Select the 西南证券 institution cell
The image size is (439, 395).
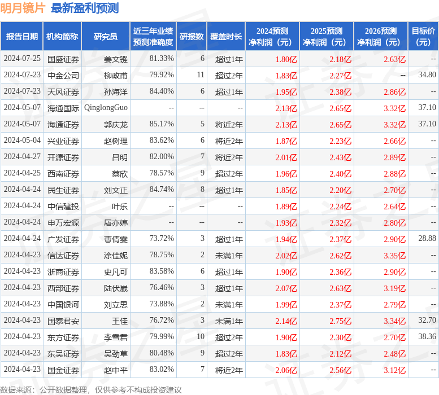(63, 174)
